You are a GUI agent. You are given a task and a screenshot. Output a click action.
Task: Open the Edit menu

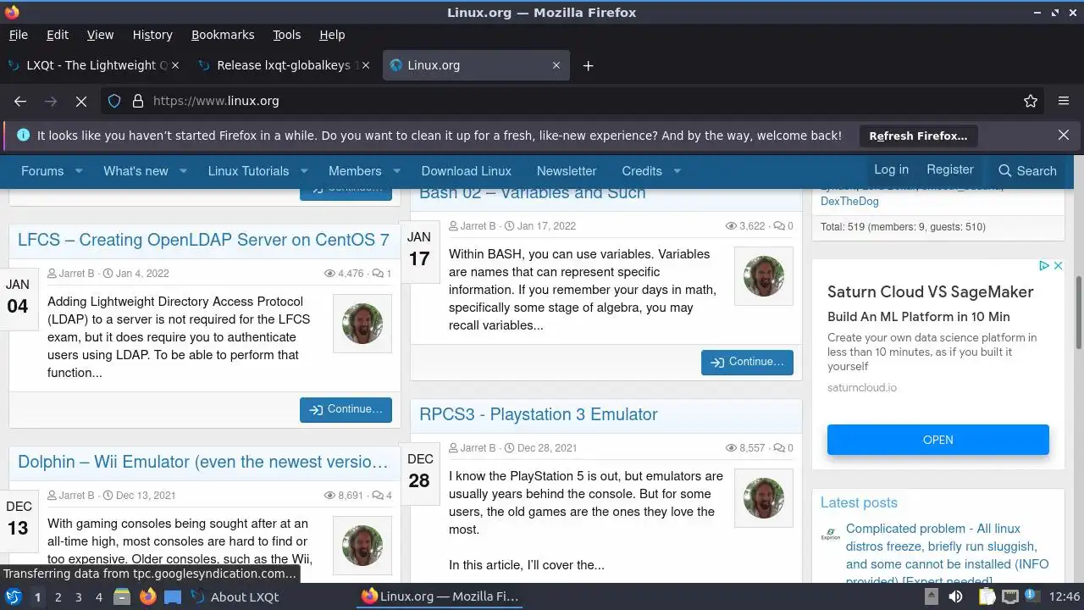(58, 35)
